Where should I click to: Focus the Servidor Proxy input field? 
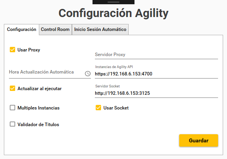tap(156, 55)
